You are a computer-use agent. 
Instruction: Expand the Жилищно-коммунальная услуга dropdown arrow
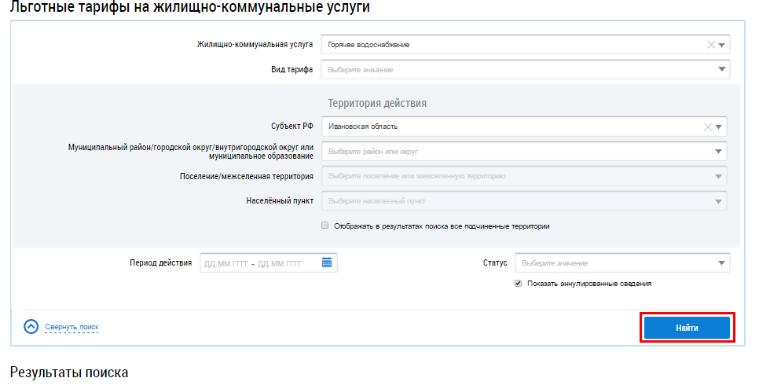point(722,45)
